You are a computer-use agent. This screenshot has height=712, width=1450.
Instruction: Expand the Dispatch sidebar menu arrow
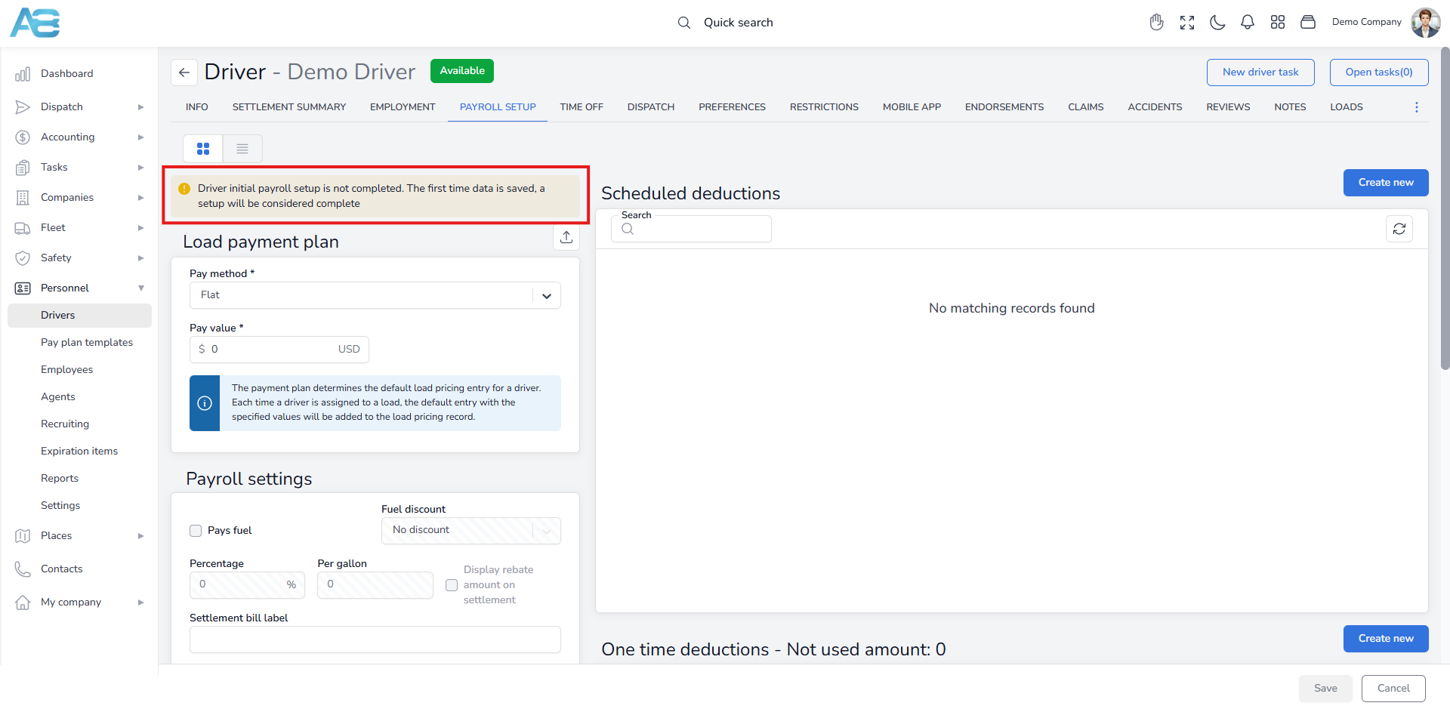140,107
